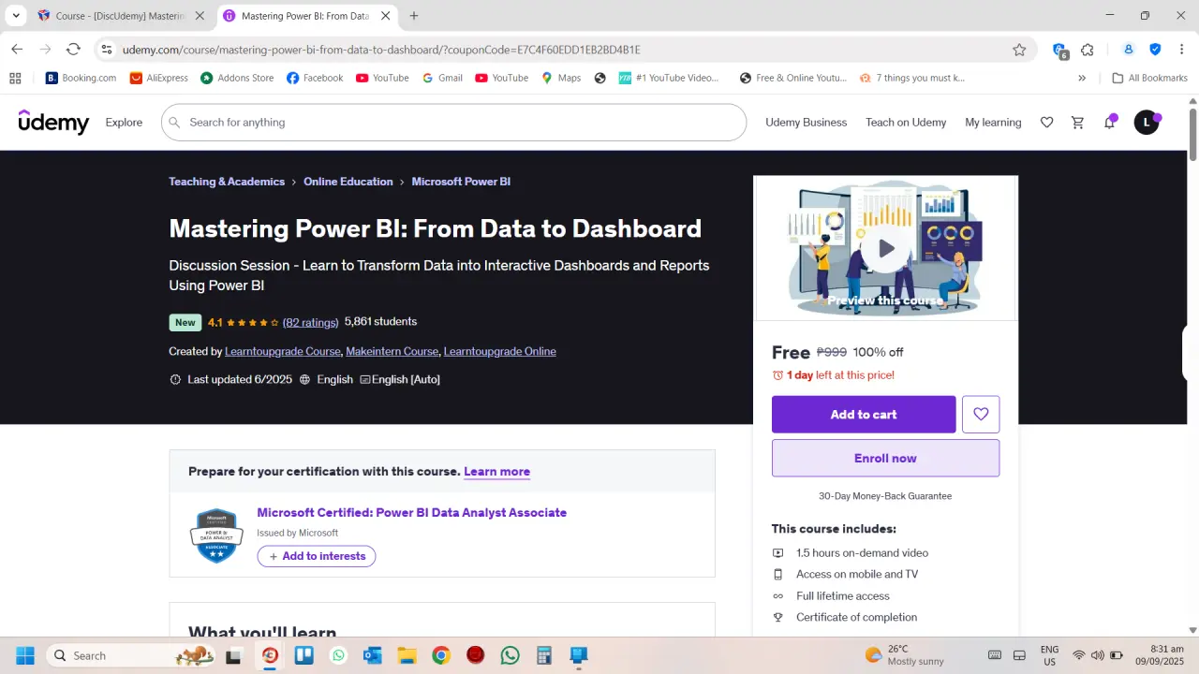Open the Learn more certification link
This screenshot has width=1199, height=674.
coord(497,472)
